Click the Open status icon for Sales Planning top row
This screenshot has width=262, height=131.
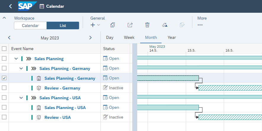point(106,58)
